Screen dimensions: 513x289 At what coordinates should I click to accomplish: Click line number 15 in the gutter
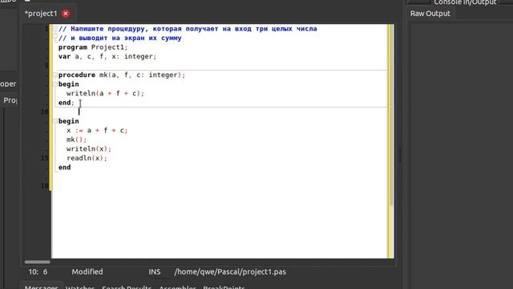pos(45,158)
